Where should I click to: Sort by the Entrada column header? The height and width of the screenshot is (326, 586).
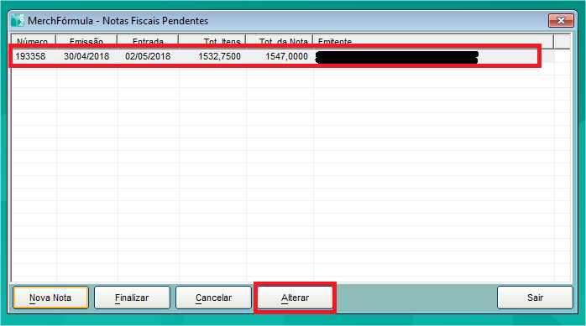[148, 41]
